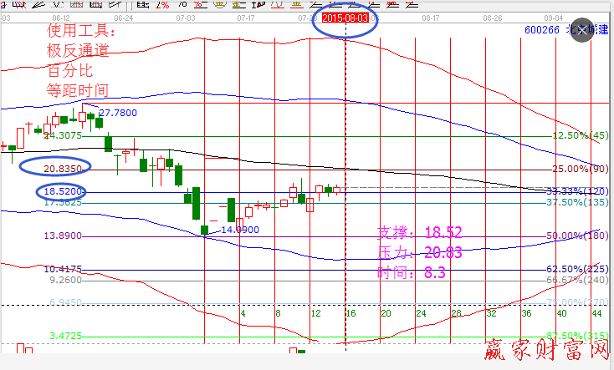This screenshot has height=370, width=614.
Task: Select the 27.7800 high price marker
Action: [x=117, y=112]
